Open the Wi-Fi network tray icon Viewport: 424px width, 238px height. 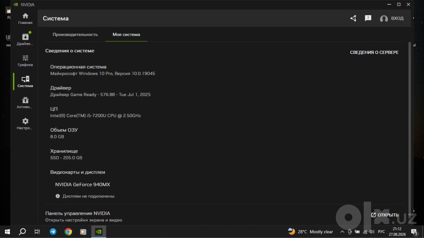[365, 232]
